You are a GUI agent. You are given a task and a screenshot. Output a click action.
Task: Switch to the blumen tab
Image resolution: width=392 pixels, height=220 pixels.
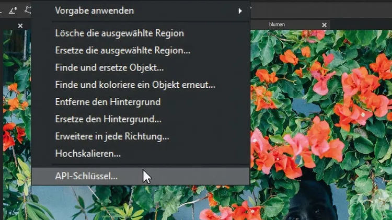click(x=277, y=25)
